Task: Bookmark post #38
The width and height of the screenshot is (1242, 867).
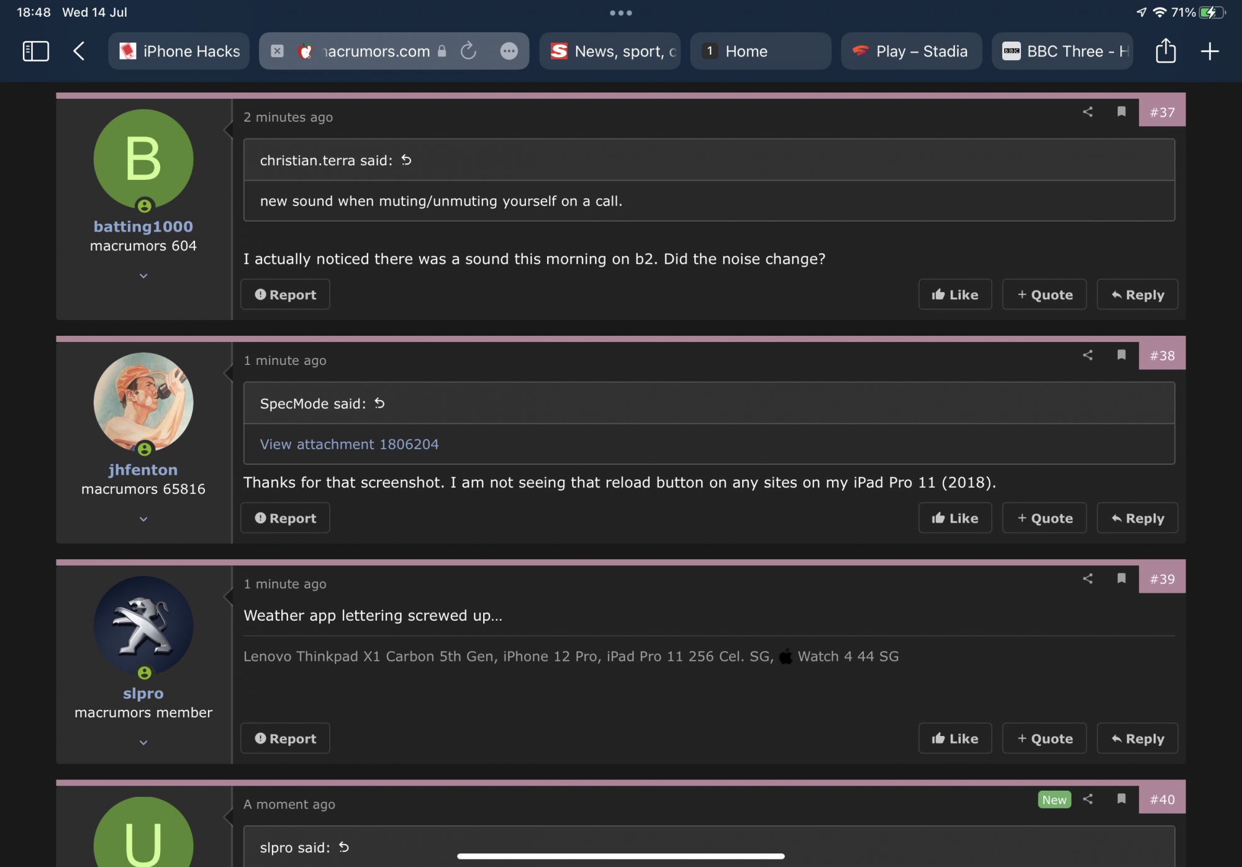Action: click(1121, 355)
